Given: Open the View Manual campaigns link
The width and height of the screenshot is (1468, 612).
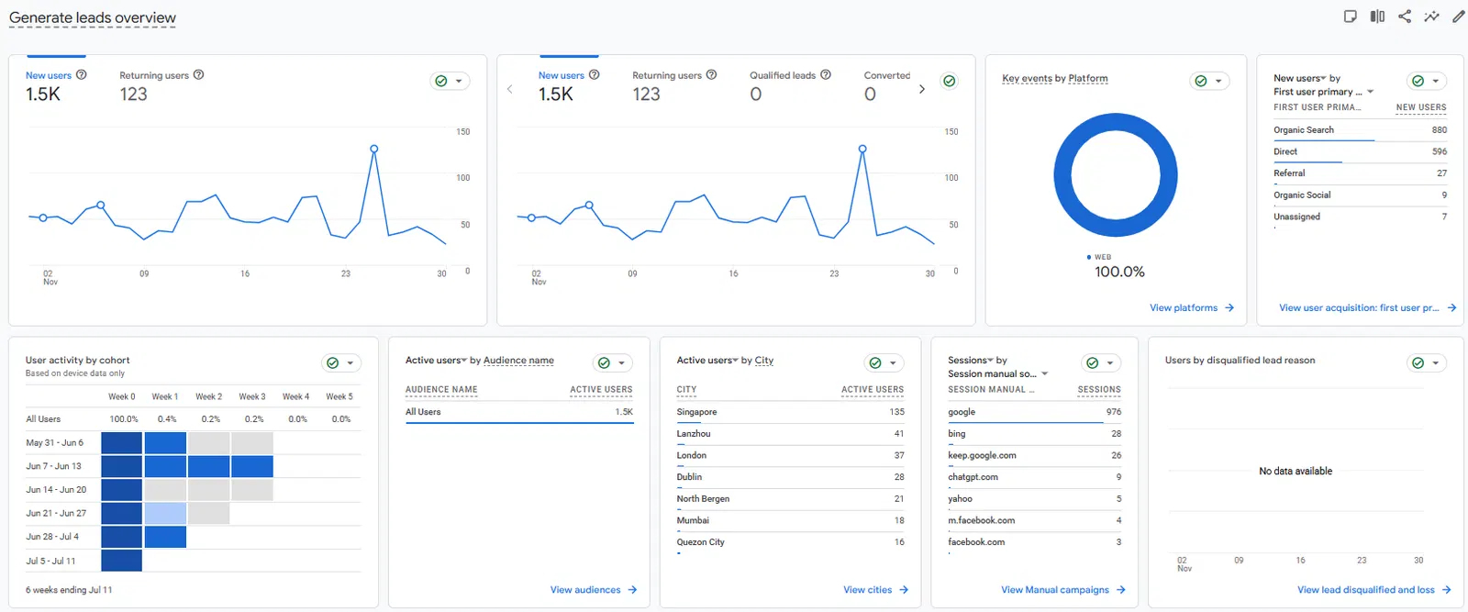Looking at the screenshot, I should tap(1062, 590).
